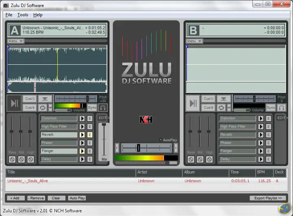Click Deck B pitch slider

click(254, 99)
